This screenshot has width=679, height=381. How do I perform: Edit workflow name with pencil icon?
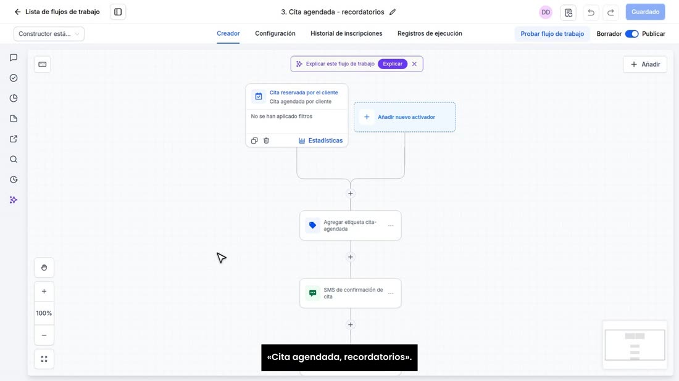tap(393, 12)
